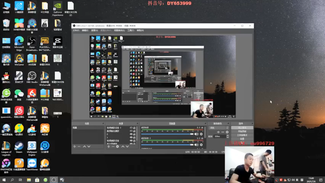This screenshot has width=325, height=183.
Task: Click the mixer panel vertical scrollbar
Action: click(205, 133)
